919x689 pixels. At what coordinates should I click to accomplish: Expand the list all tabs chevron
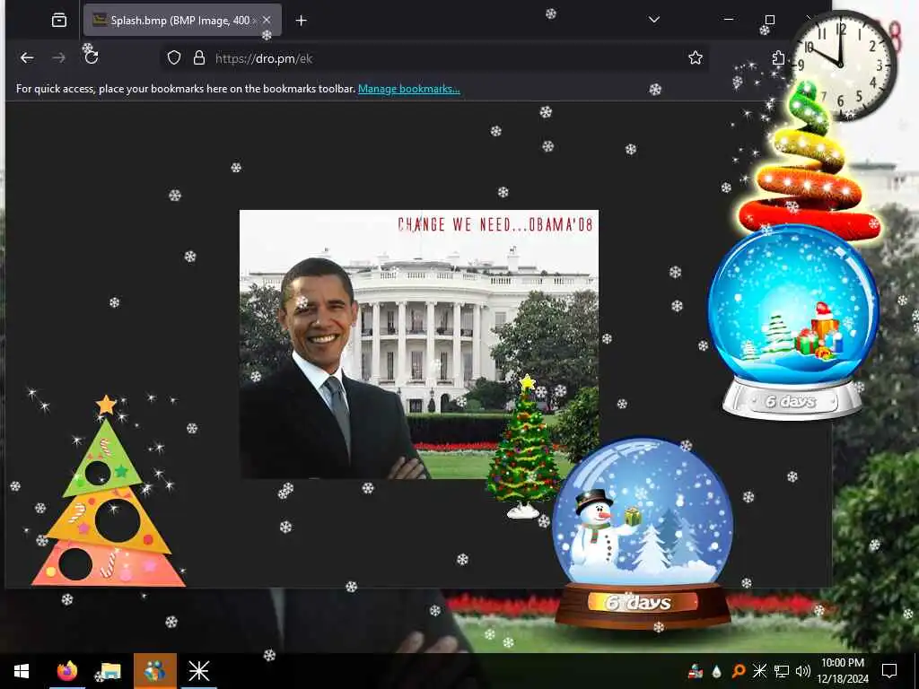click(654, 20)
